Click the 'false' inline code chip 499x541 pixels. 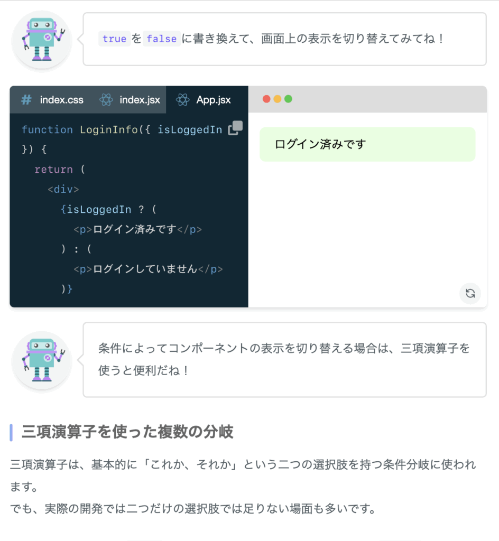coord(162,39)
